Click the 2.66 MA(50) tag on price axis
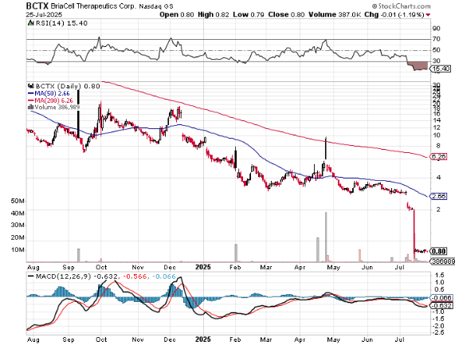This screenshot has height=345, width=455. point(438,197)
